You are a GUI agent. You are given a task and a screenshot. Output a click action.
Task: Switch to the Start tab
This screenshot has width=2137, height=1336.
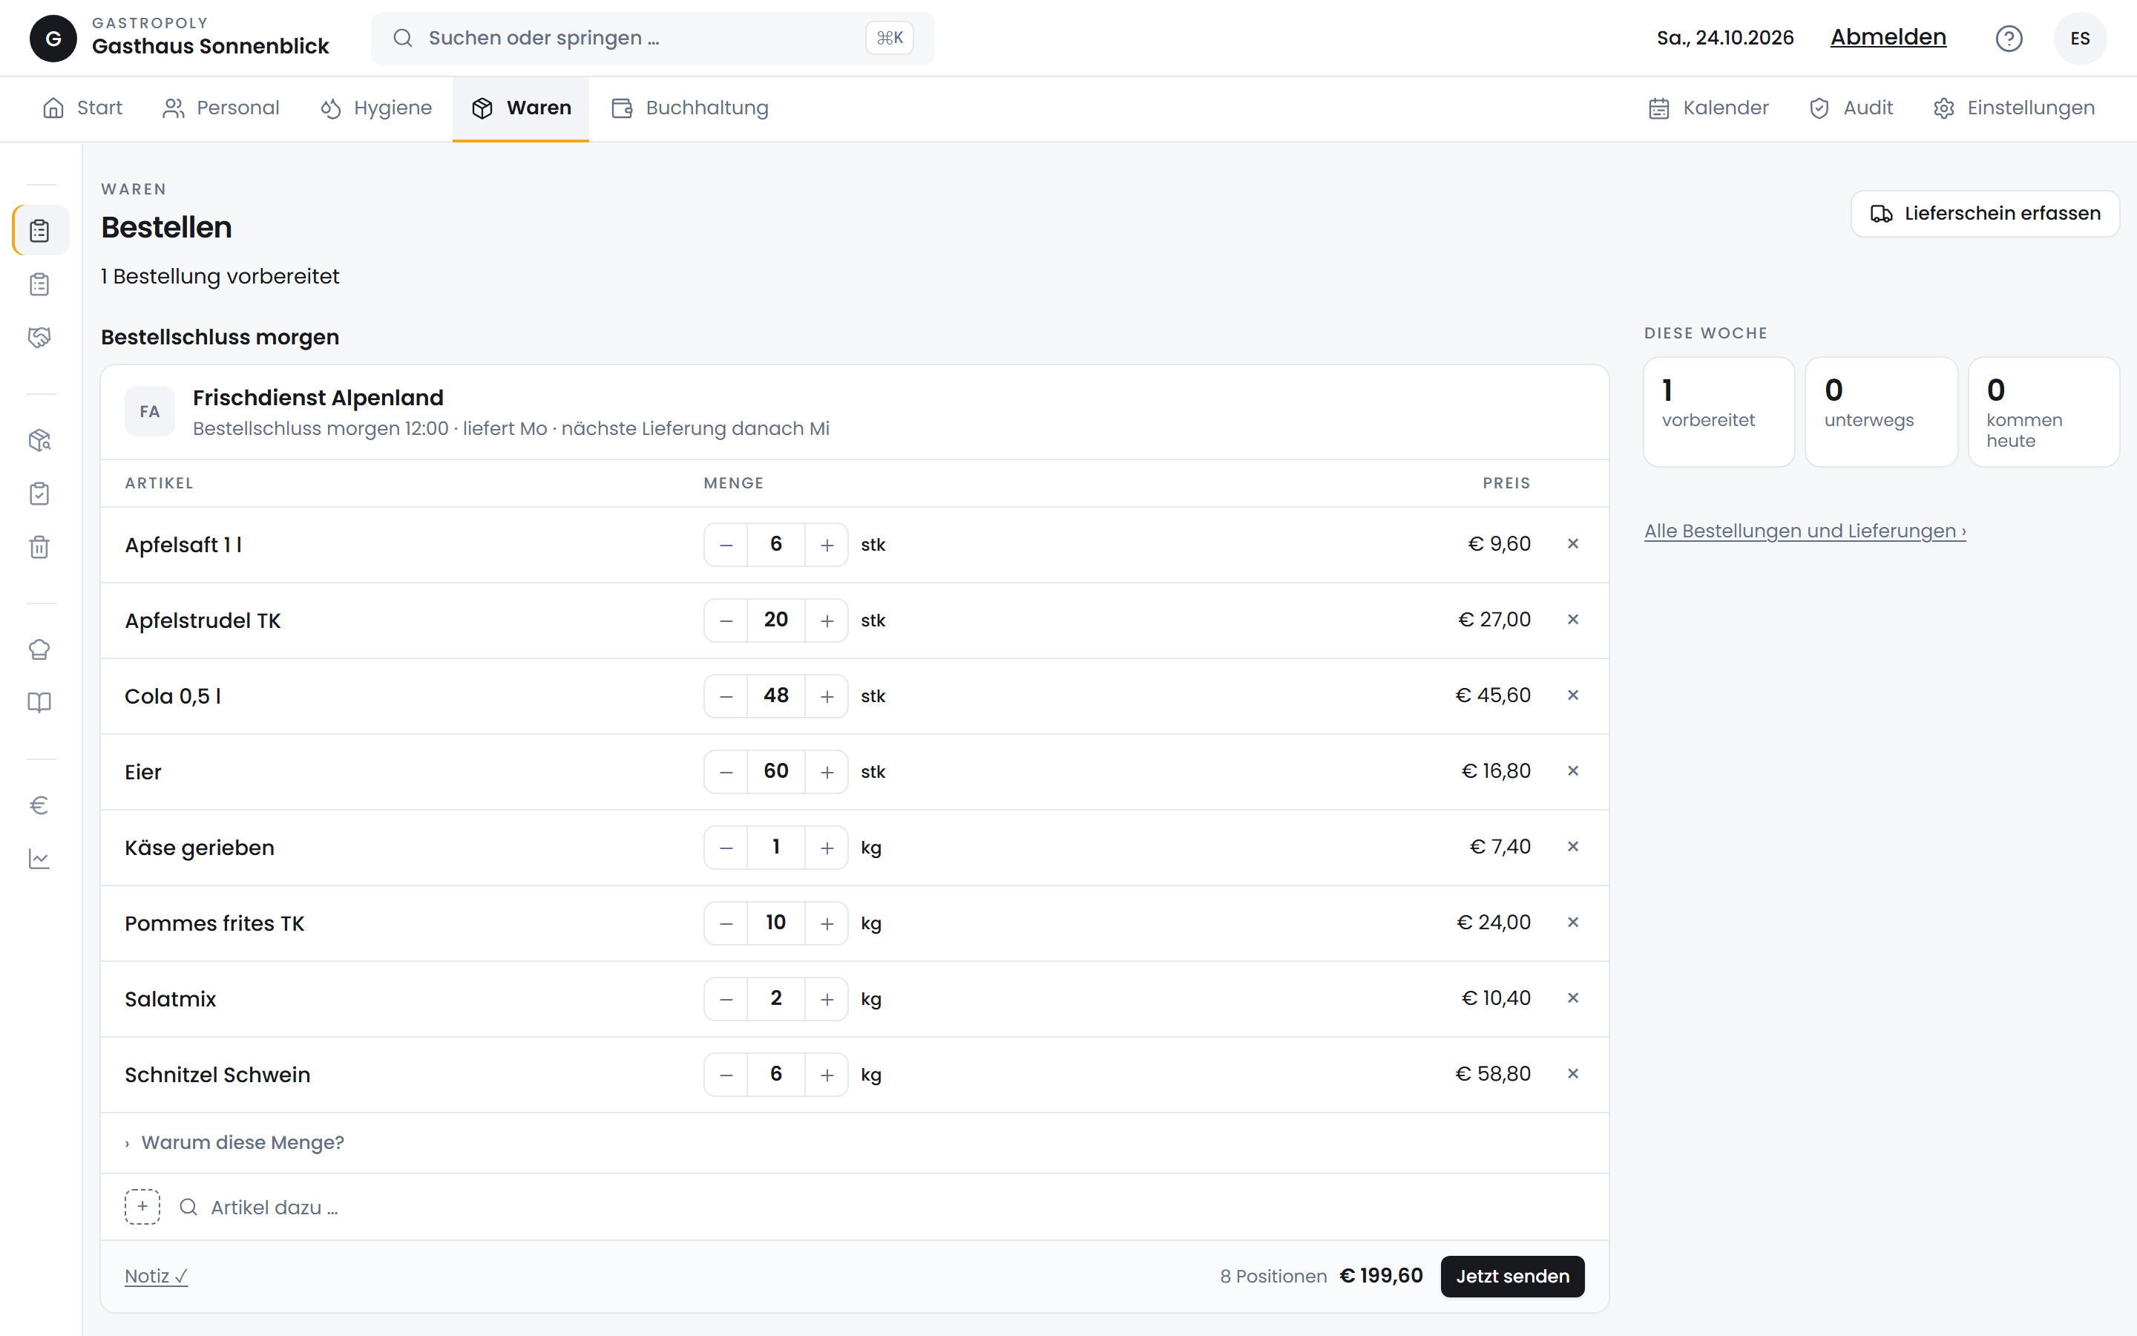83,108
